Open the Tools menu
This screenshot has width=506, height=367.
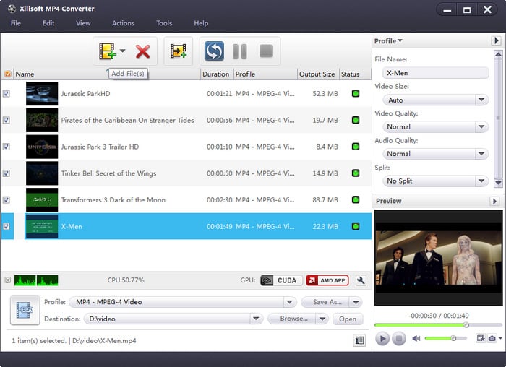coord(164,23)
